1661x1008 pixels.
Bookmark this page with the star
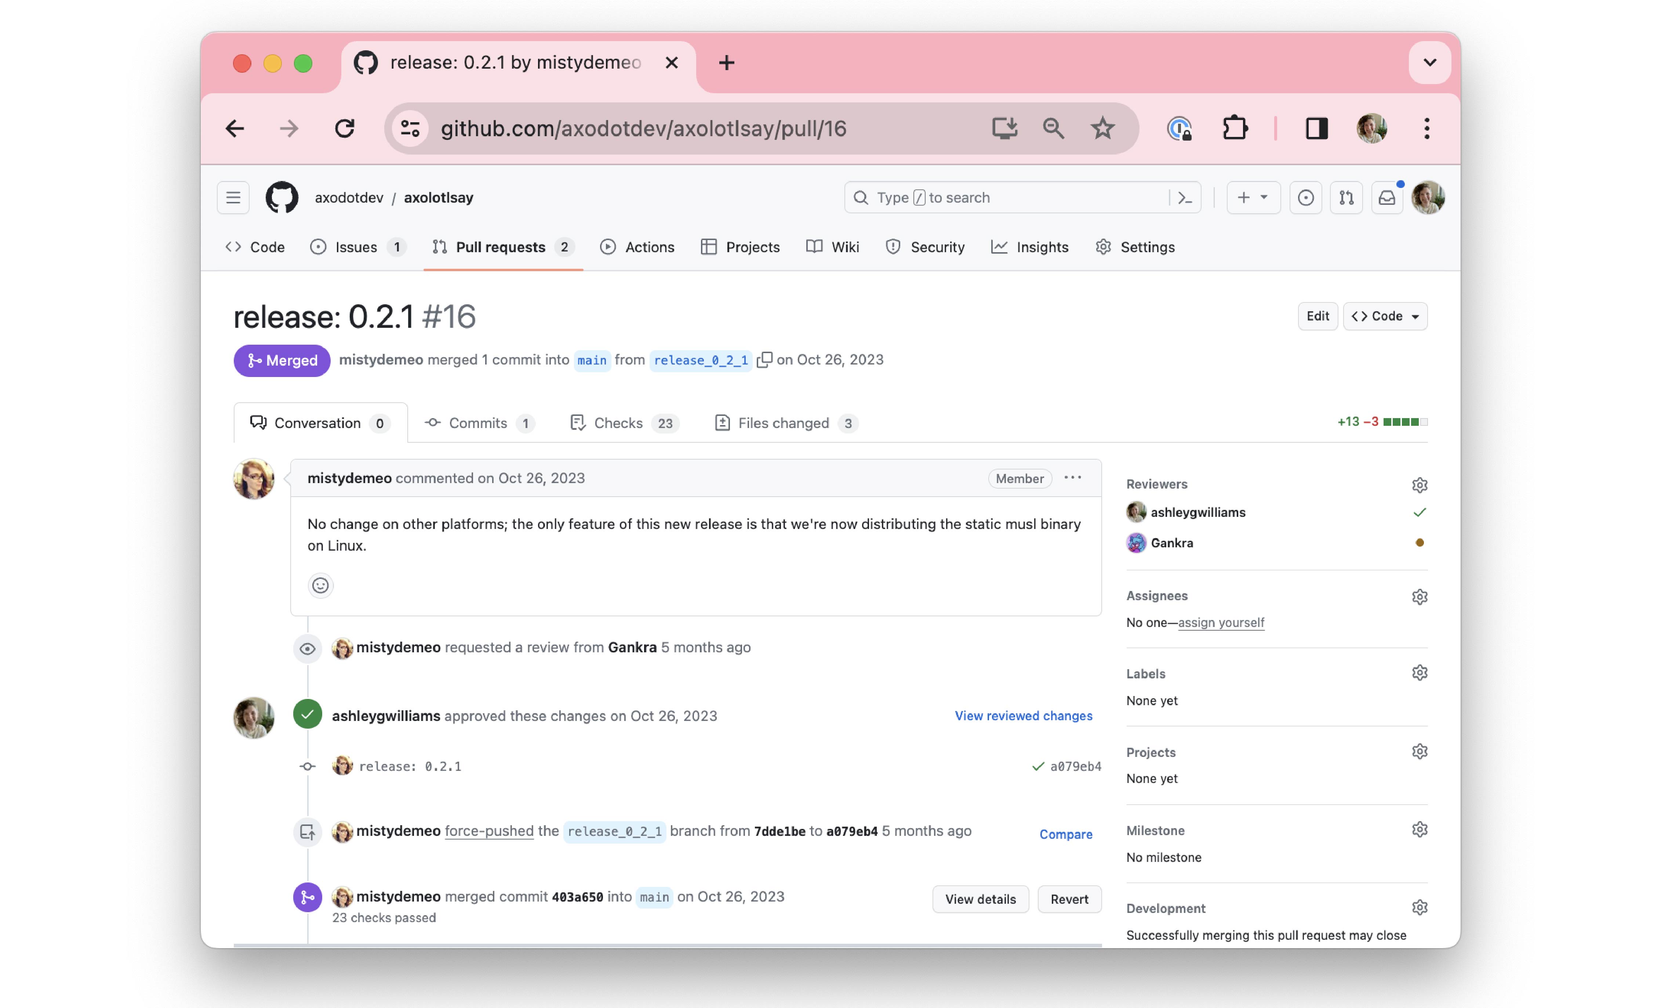[x=1103, y=128]
